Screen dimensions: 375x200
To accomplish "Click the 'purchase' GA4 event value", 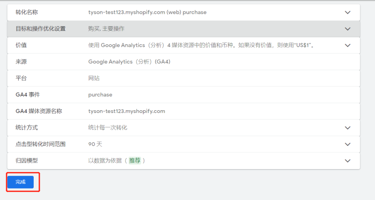I will tap(100, 95).
